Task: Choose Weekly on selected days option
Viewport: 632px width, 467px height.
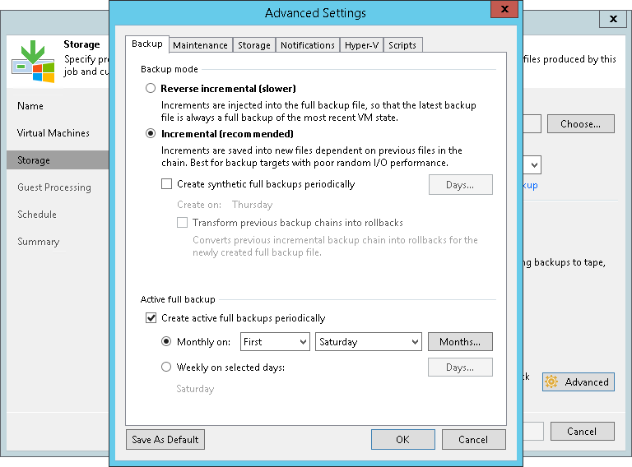Action: click(x=166, y=368)
